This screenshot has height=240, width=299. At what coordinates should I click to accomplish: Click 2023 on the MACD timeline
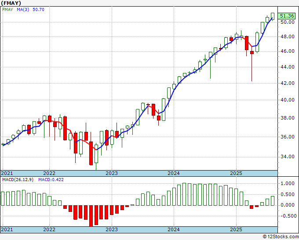pos(112,229)
